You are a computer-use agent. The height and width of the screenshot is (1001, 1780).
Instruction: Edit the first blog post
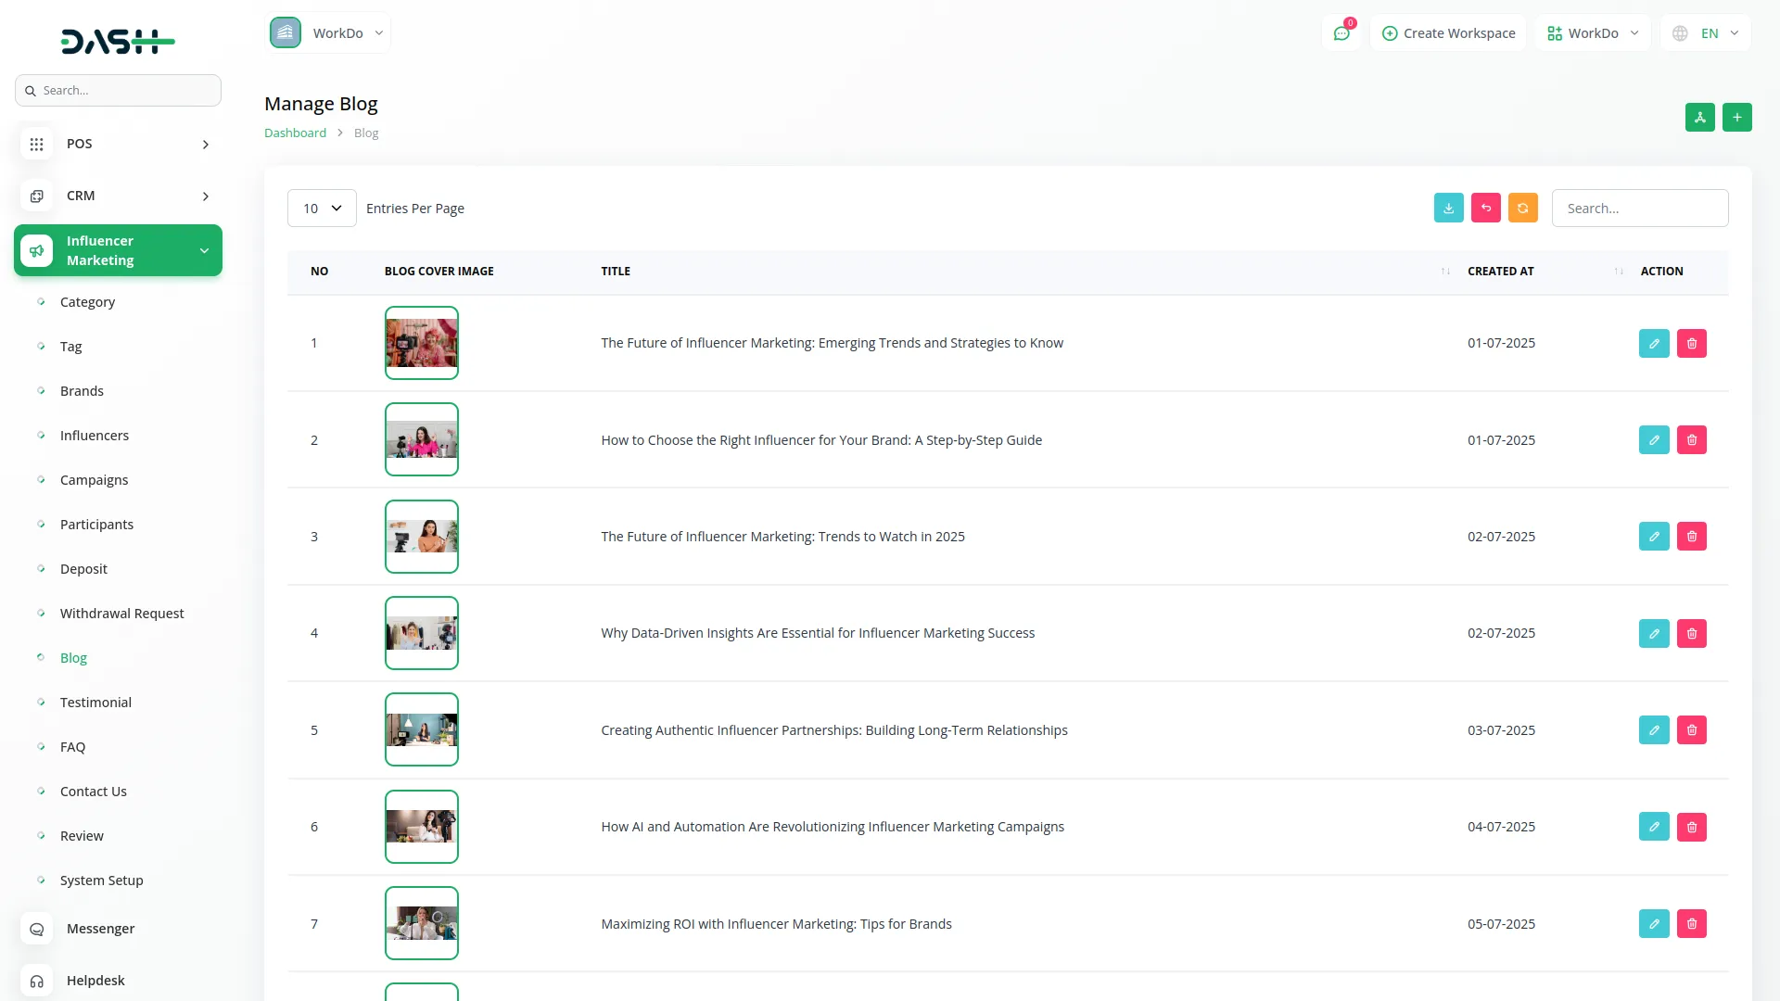[1653, 344]
